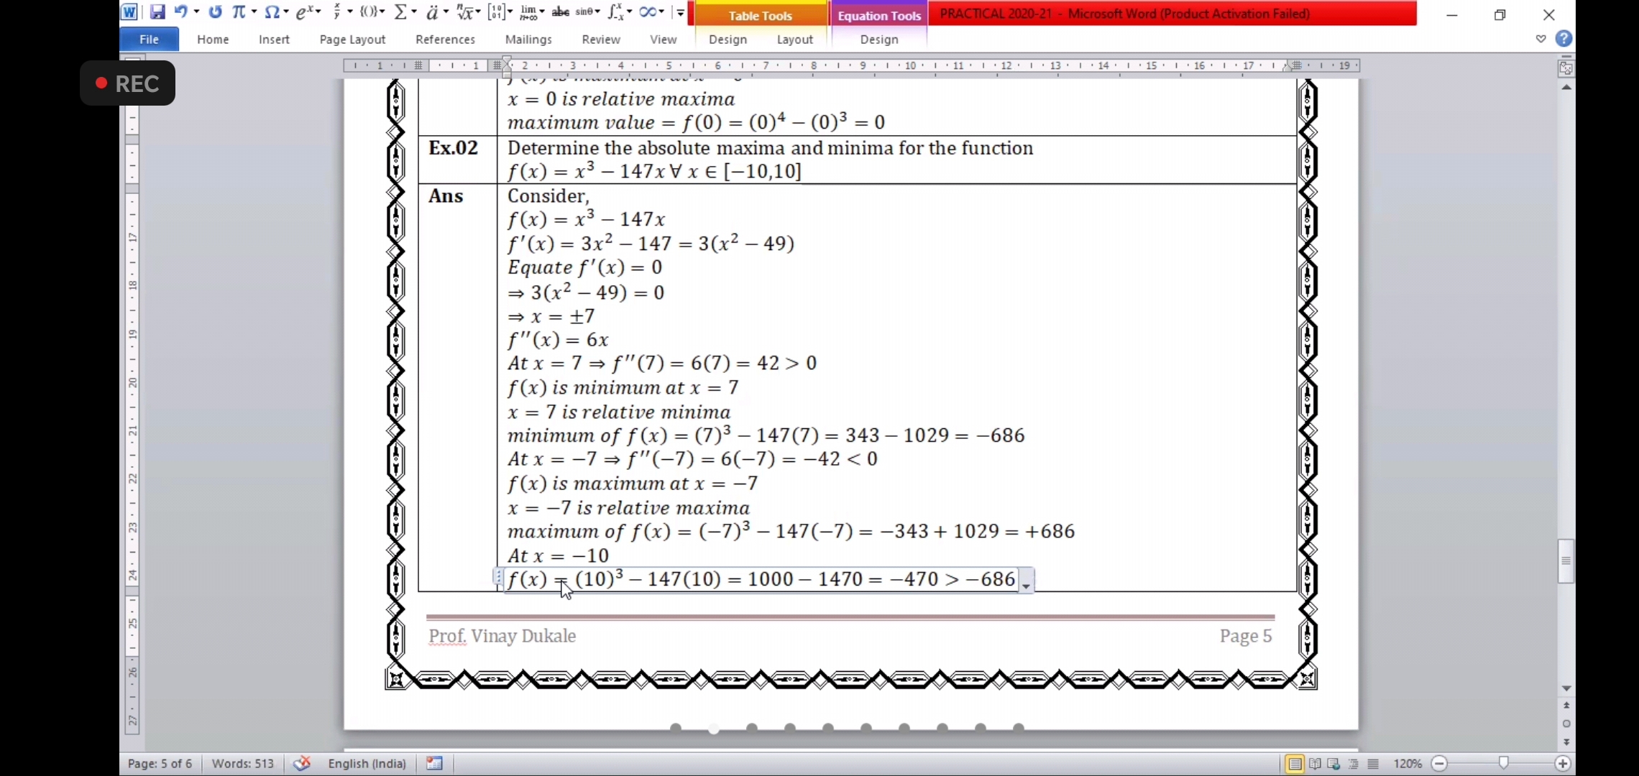Click the 120% zoom level button
This screenshot has width=1639, height=776.
(x=1407, y=764)
